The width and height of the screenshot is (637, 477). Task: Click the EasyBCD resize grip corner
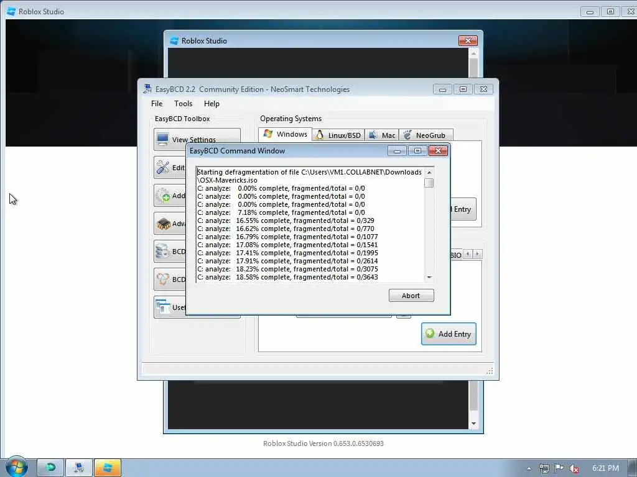point(490,370)
